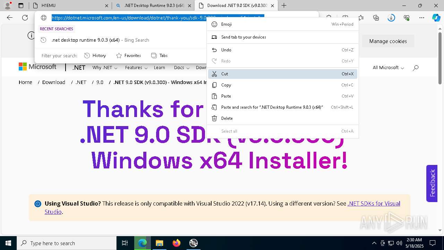Viewport: 444px width, 250px height.
Task: Close the Download .NET 9.0 SDK tab
Action: click(x=272, y=6)
